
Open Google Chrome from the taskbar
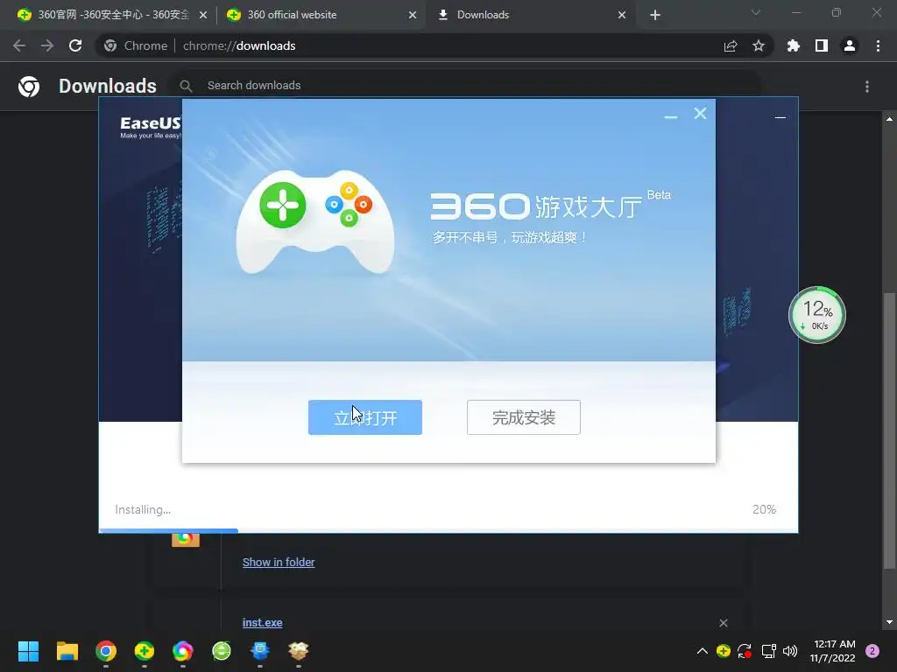106,651
